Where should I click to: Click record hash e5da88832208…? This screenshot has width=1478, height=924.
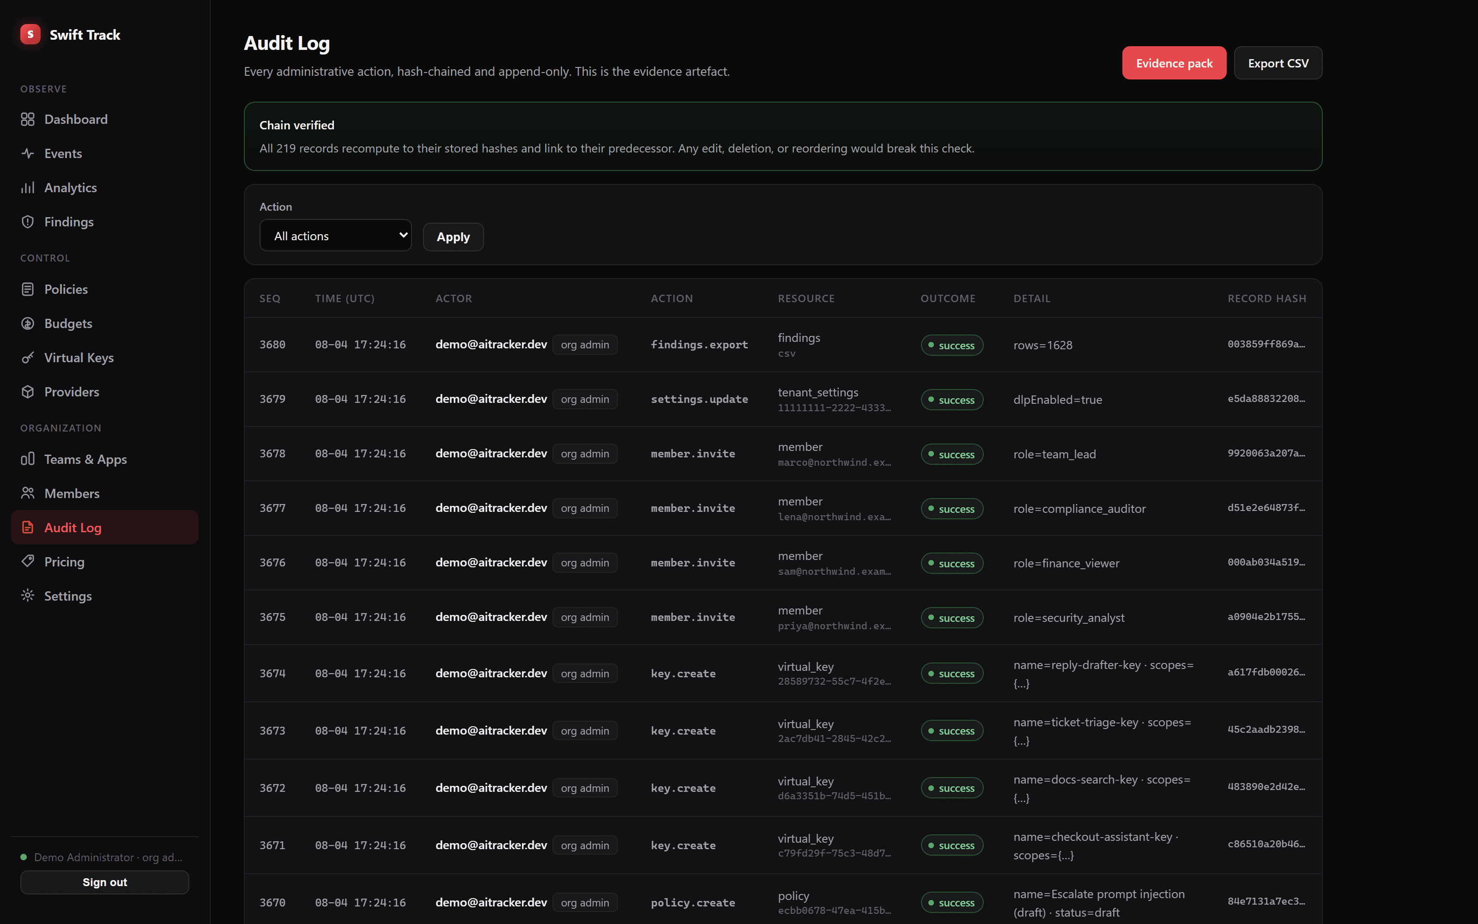[1266, 398]
